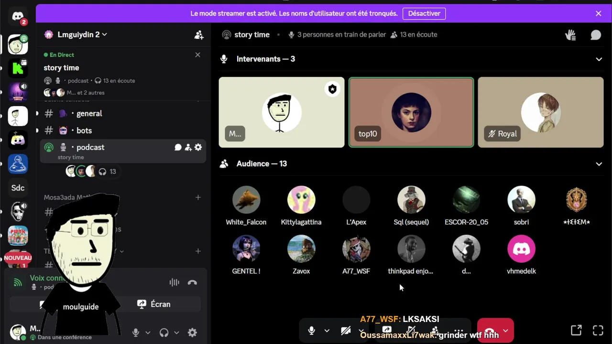
Task: Collapse the Intervenants section
Action: [x=599, y=59]
